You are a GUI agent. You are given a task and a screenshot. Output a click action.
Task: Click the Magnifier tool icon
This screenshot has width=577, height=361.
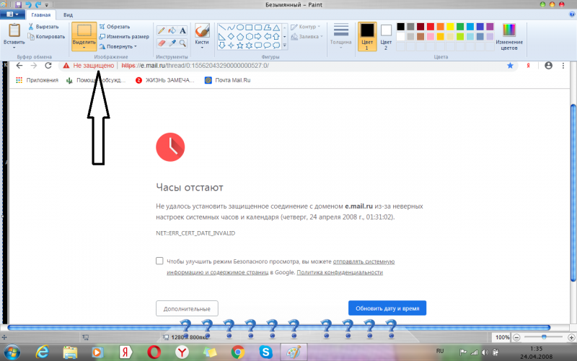tap(182, 43)
